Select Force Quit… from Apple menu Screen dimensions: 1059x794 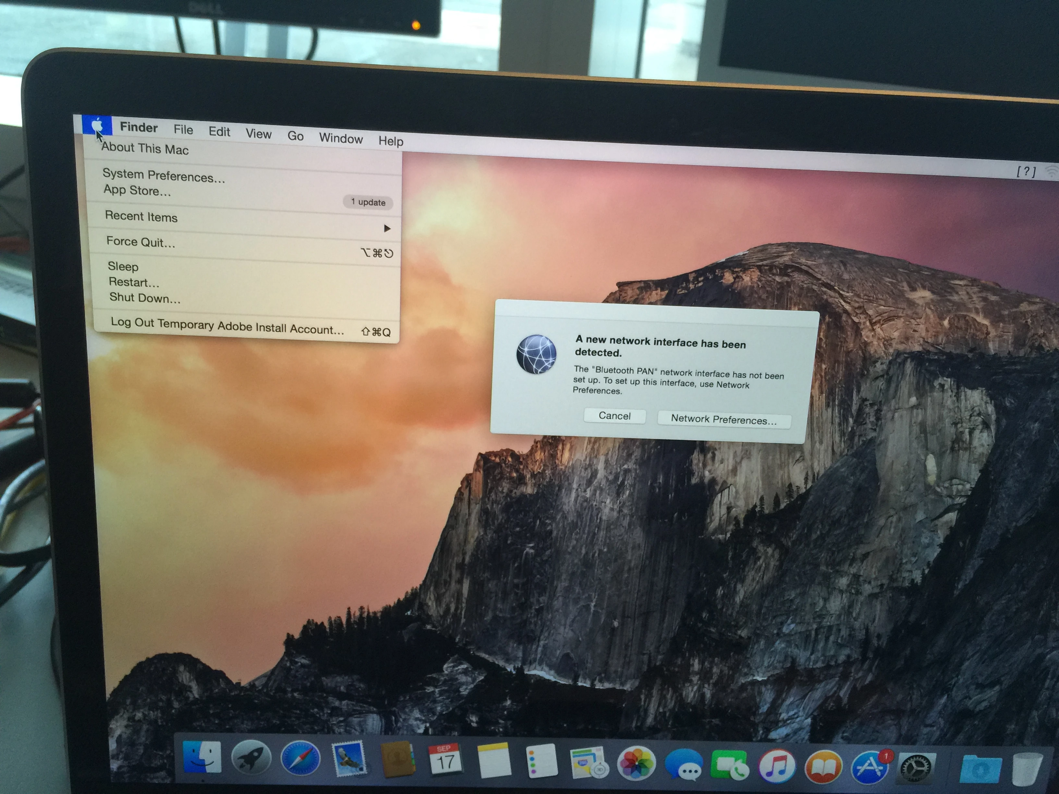coord(141,242)
